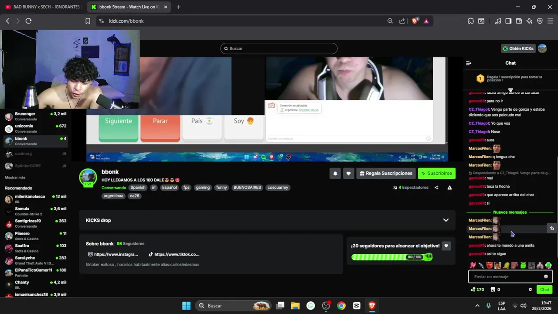Open the TikTok link in Sobre bbonk
Screen dimensions: 558x314
point(174,254)
